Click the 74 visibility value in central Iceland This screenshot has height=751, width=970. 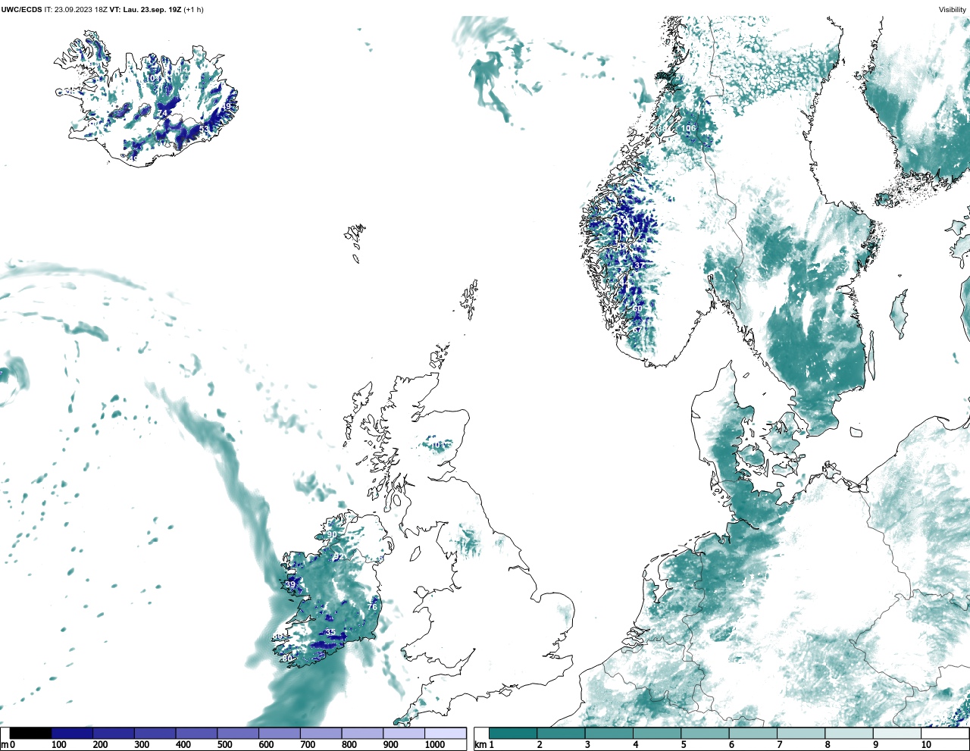pyautogui.click(x=162, y=113)
